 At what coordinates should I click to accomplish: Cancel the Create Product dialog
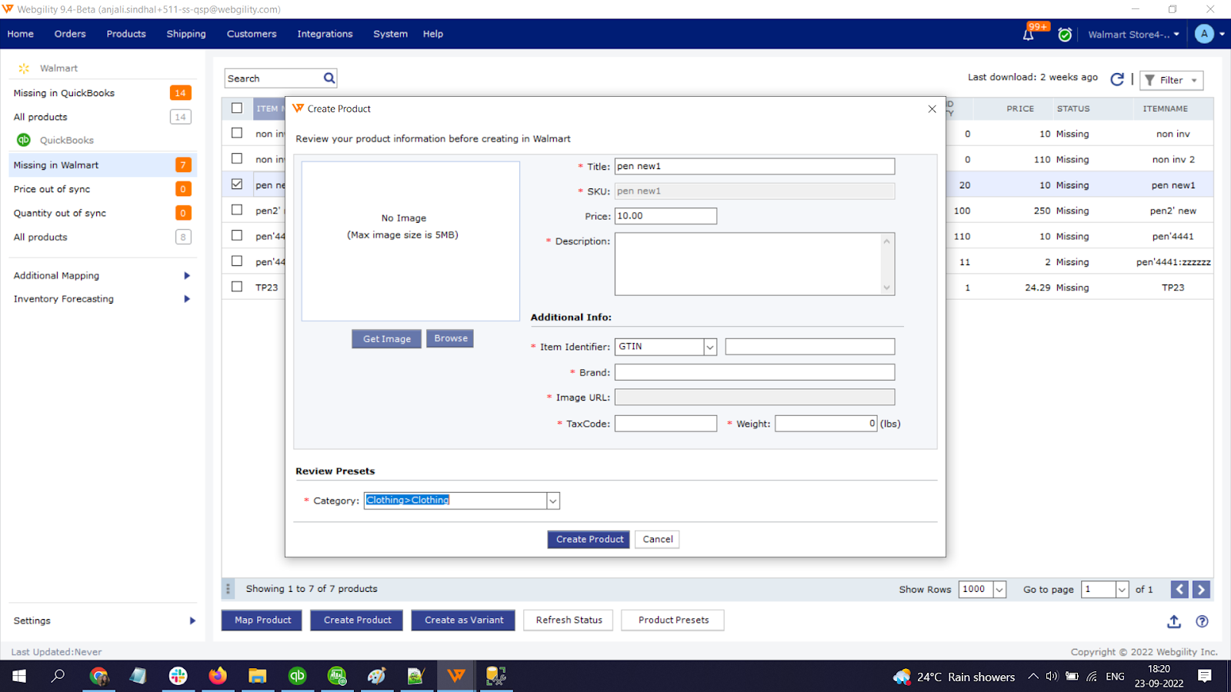pyautogui.click(x=658, y=539)
